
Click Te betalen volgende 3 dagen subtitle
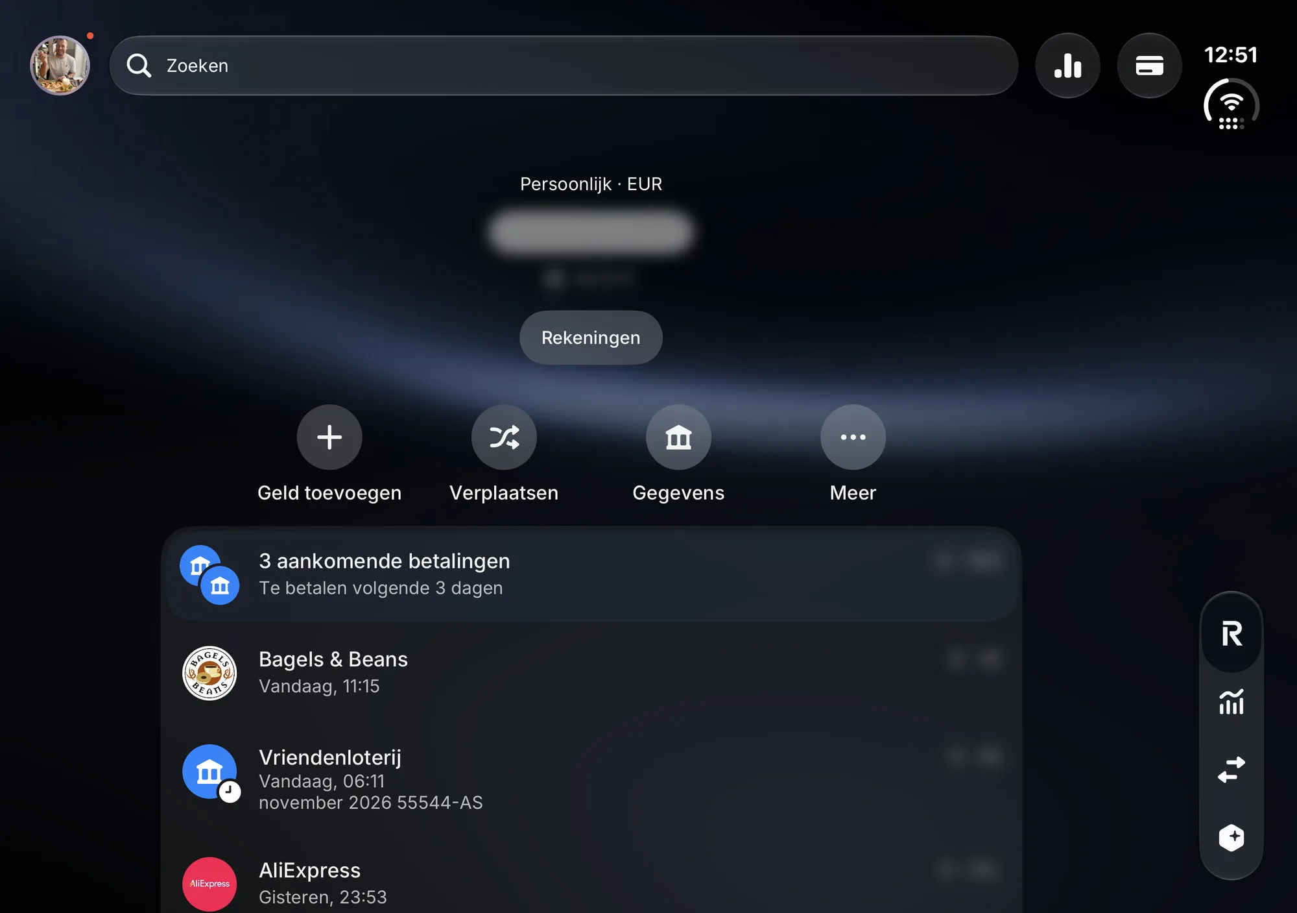click(x=381, y=588)
